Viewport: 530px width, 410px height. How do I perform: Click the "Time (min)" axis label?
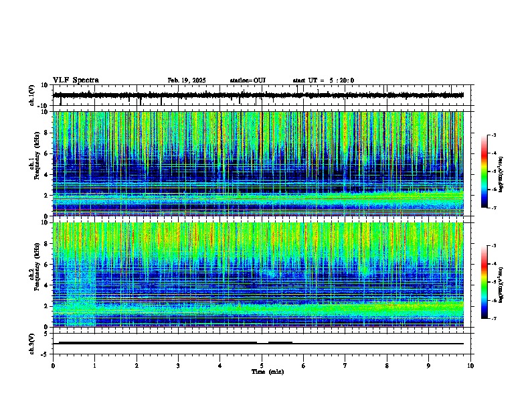[268, 372]
